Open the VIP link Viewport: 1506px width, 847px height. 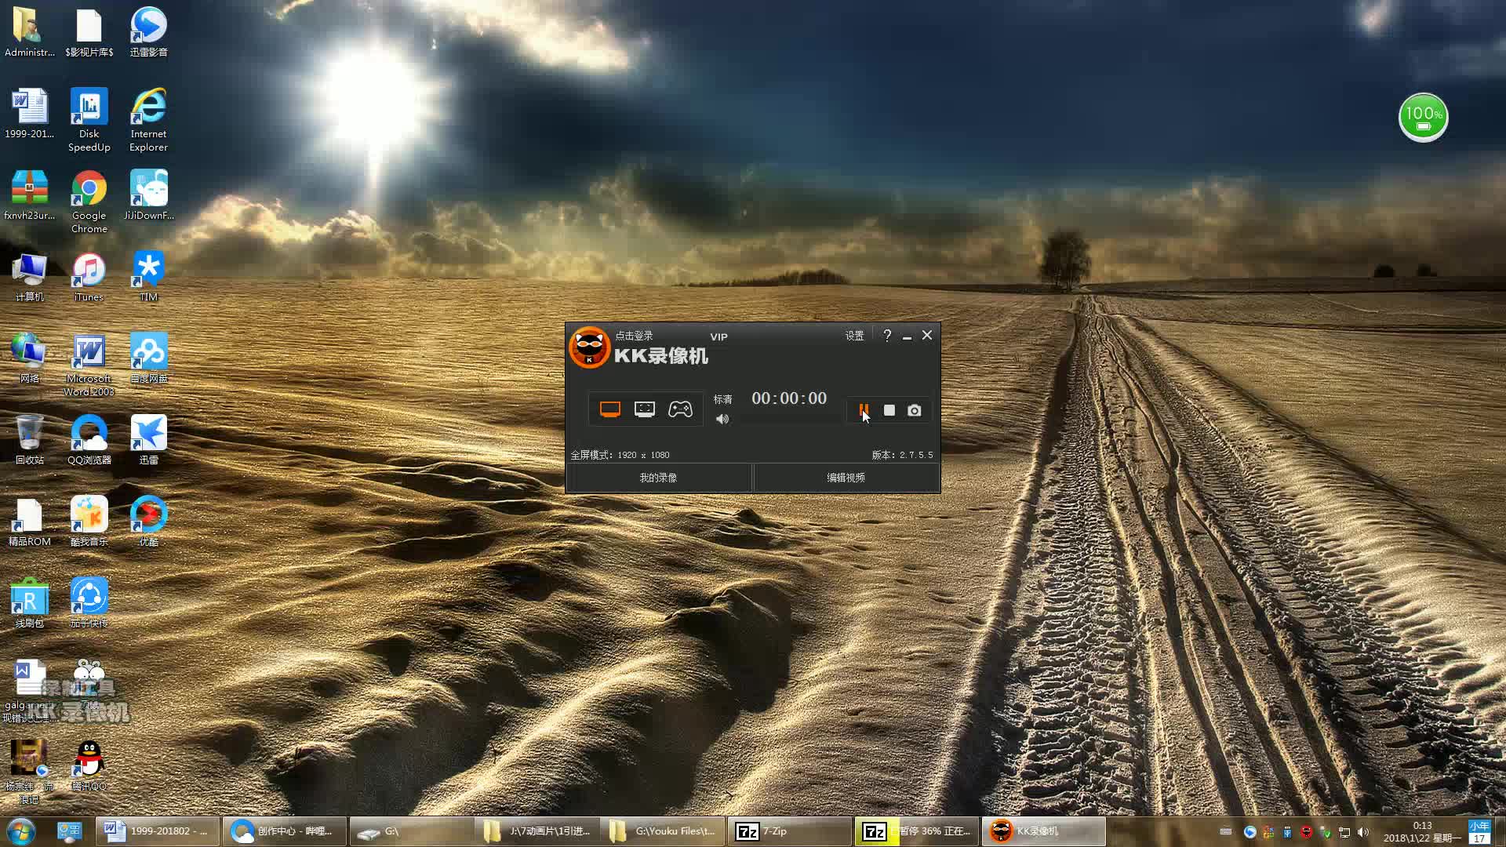pyautogui.click(x=718, y=337)
